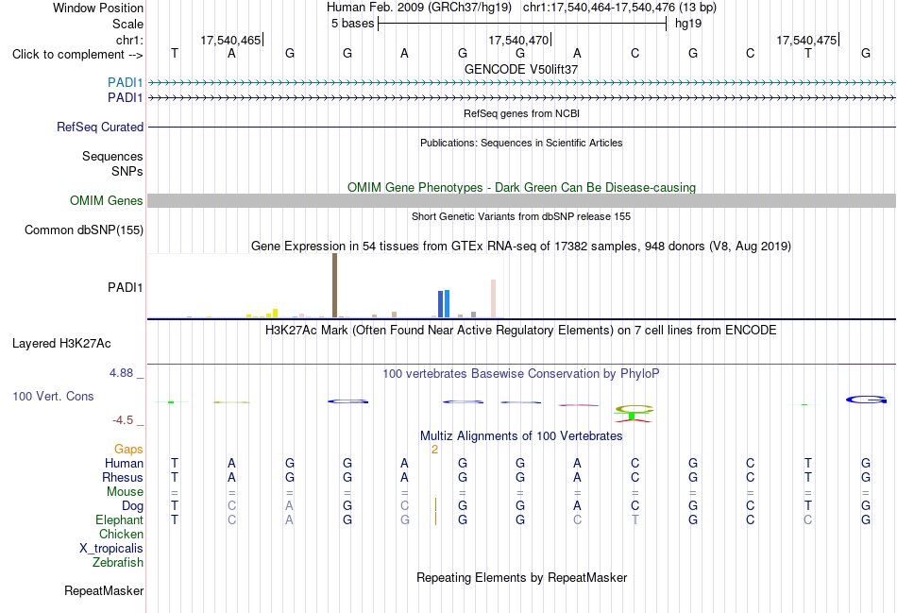Click the 100 Vert. Cons label
897x613 pixels.
pos(53,396)
